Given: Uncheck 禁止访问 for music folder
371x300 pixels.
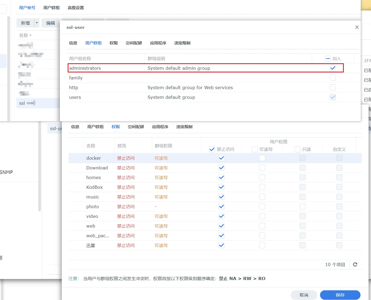Looking at the screenshot, I should [221, 197].
